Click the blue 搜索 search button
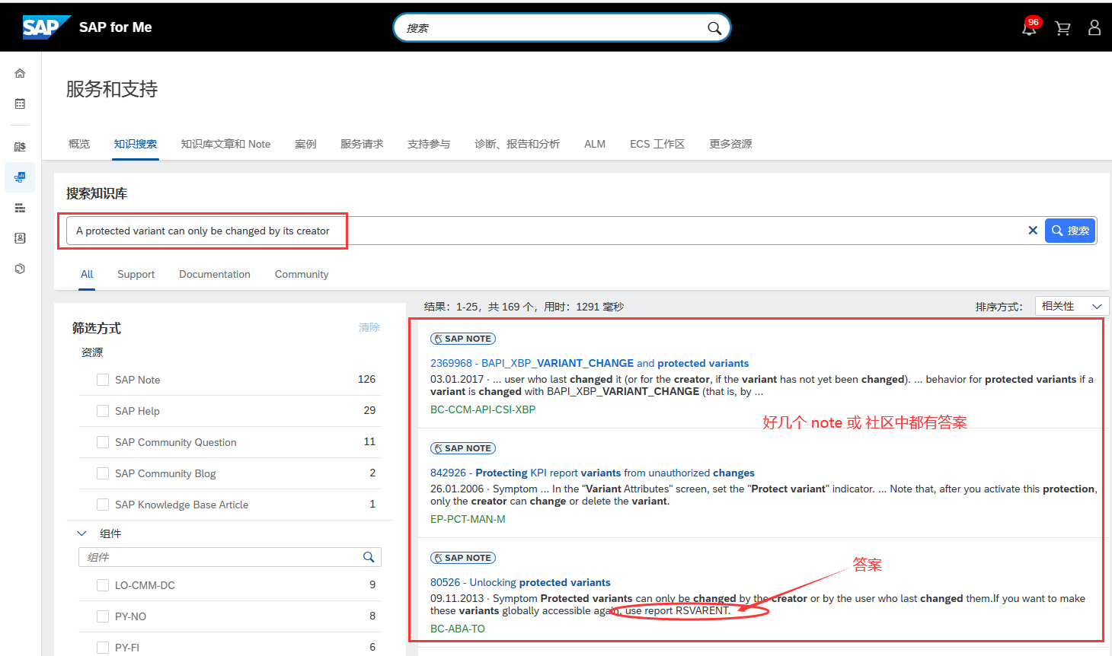 coord(1069,230)
